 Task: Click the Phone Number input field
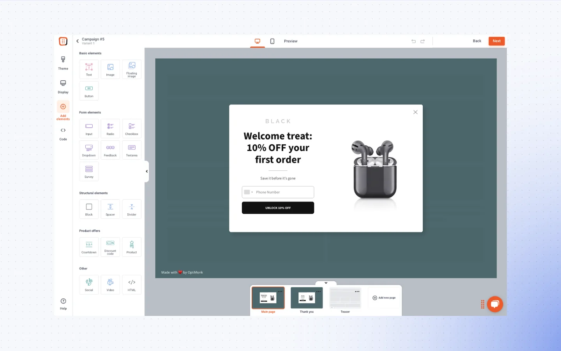[x=278, y=192]
